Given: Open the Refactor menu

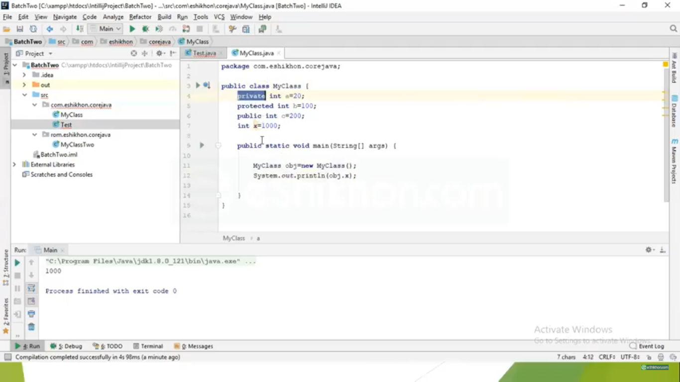Looking at the screenshot, I should (x=140, y=17).
